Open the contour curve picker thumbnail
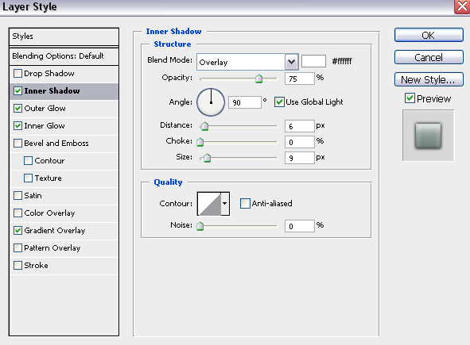Image resolution: width=470 pixels, height=345 pixels. coord(209,204)
